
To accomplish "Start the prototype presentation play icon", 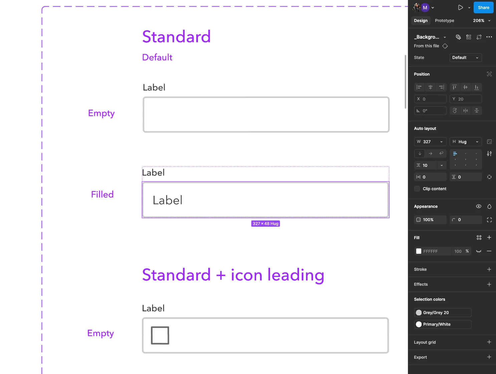I will (x=461, y=7).
